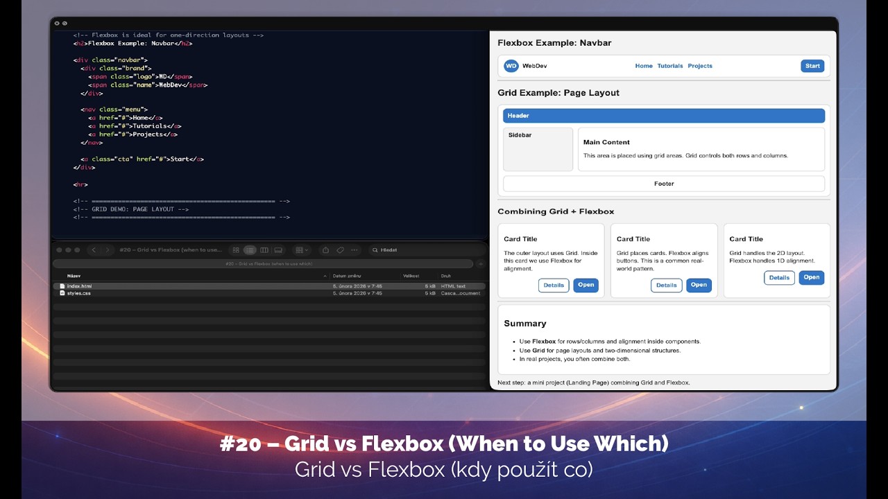Switch Finder to gallery view

278,250
